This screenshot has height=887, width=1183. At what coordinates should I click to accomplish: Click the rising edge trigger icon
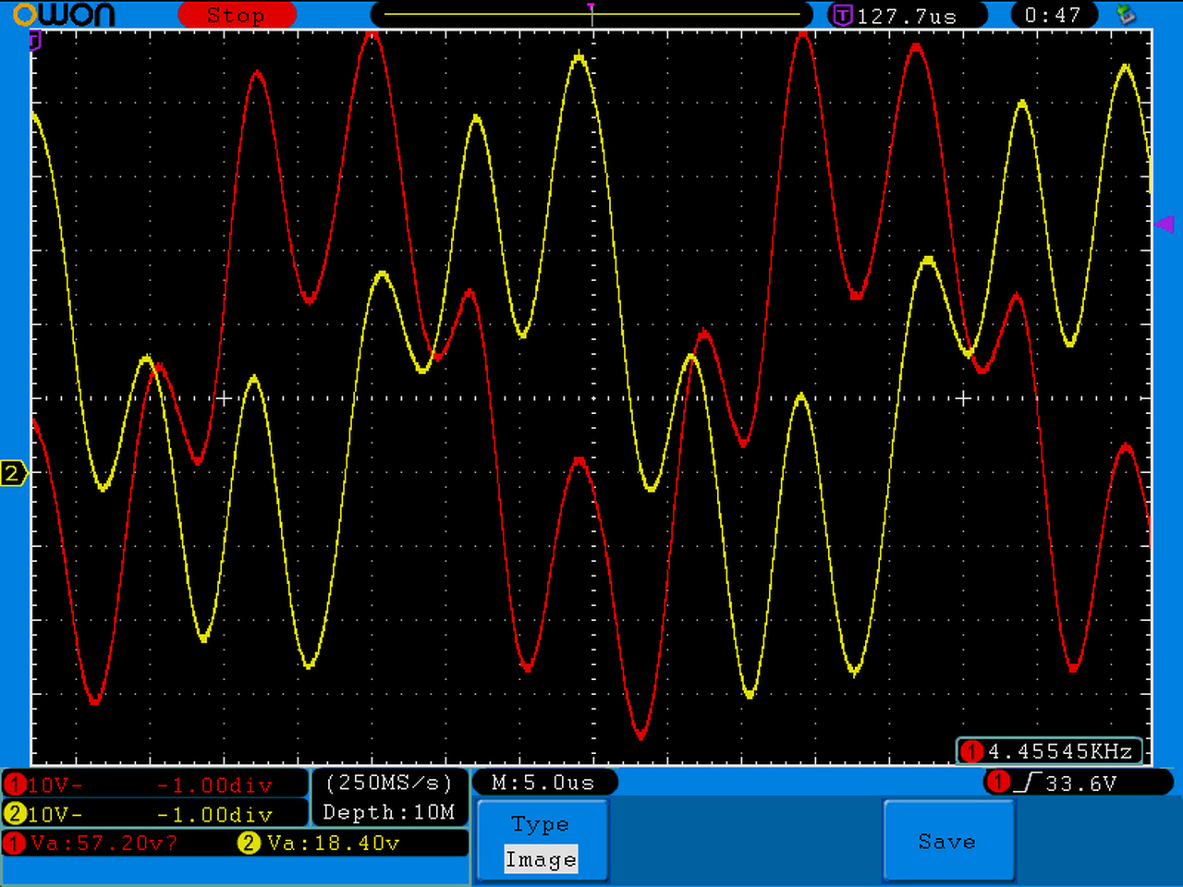pos(1030,783)
